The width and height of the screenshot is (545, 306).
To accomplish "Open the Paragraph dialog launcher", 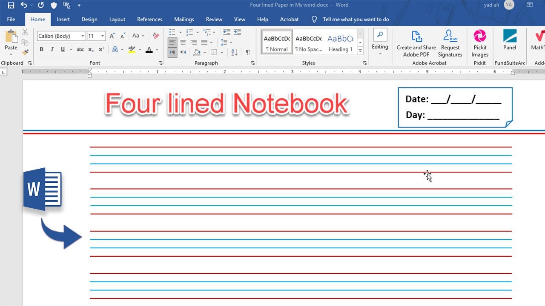I will [x=252, y=63].
